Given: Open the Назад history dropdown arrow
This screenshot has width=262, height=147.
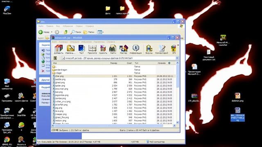Looking at the screenshot, I should coord(52,32).
